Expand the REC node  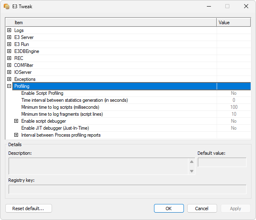click(x=9, y=58)
